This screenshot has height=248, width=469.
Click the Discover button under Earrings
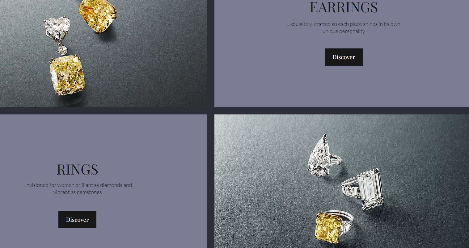[x=344, y=57]
